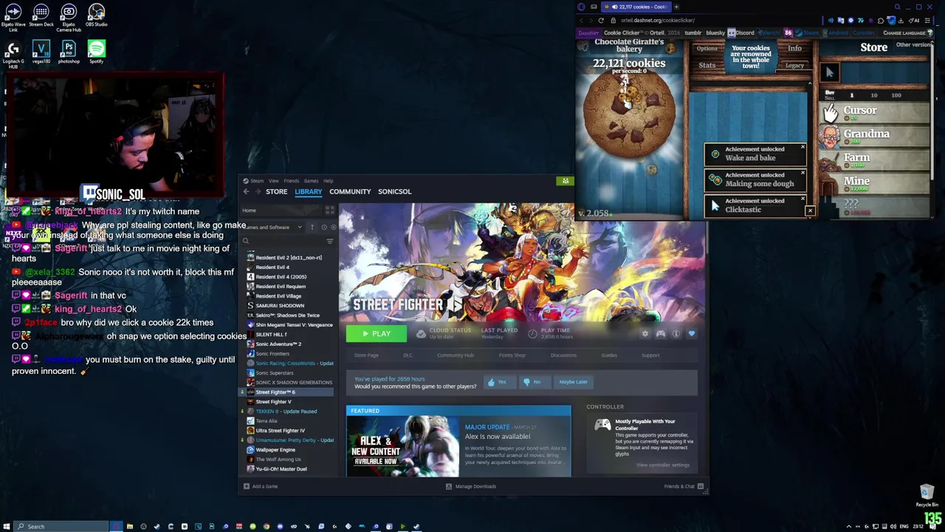Image resolution: width=945 pixels, height=532 pixels.
Task: Buy a Cursor in Cookie Clicker store
Action: tap(876, 112)
